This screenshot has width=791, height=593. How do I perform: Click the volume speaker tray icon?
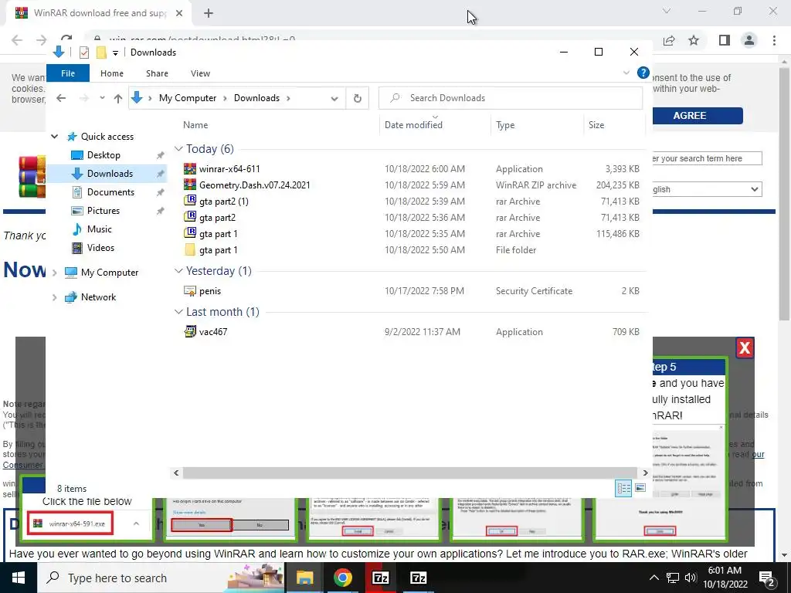point(690,578)
